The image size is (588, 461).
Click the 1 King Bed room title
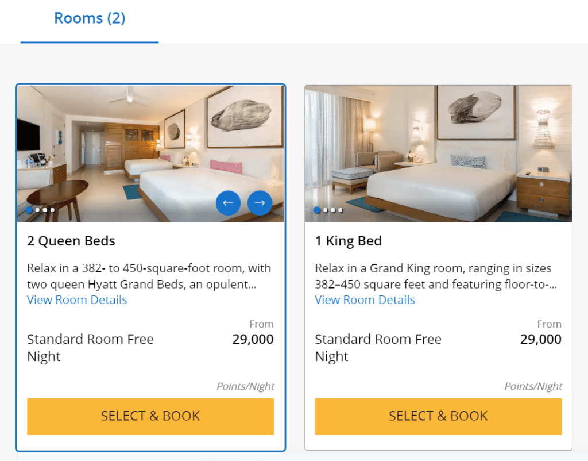point(349,241)
